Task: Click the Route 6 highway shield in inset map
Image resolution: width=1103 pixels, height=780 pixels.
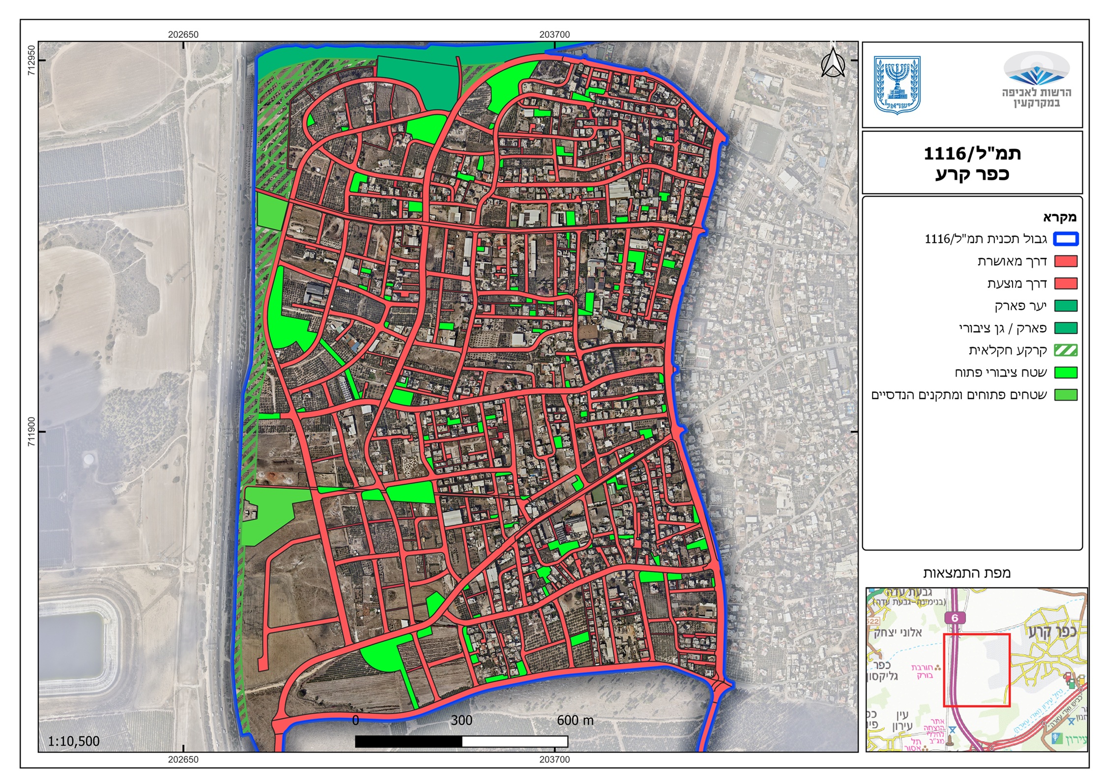Action: [x=955, y=618]
